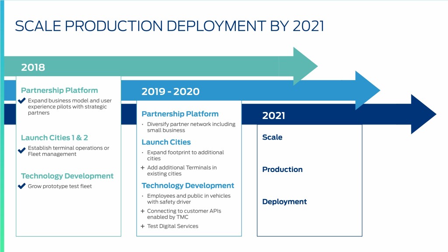This screenshot has width=448, height=252.
Task: Click the bullet dot before "Employees and public in vehicles"
Action: point(143,196)
